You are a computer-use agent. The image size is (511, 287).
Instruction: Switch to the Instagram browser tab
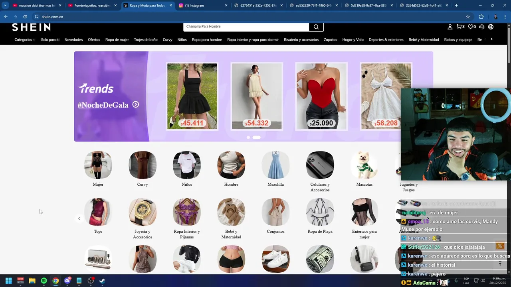[203, 6]
